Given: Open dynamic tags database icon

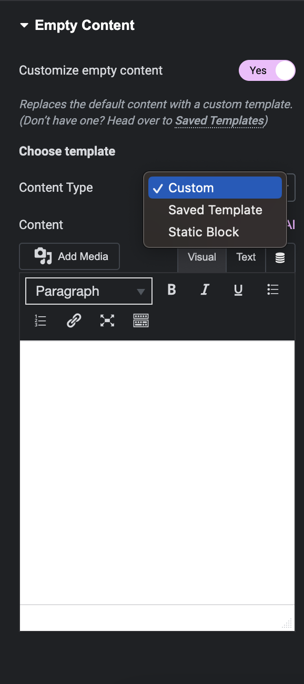Looking at the screenshot, I should [280, 257].
